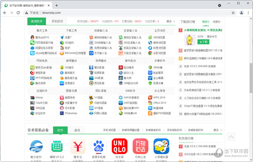Open the 手机相机软件 category link
The width and height of the screenshot is (253, 162).
click(175, 130)
